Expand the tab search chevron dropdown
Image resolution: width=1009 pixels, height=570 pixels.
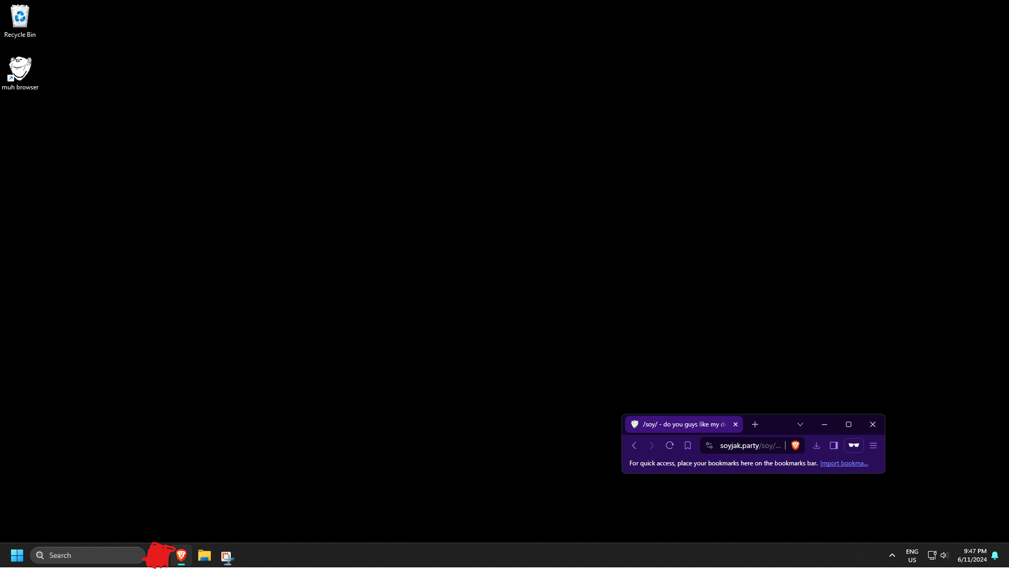800,424
